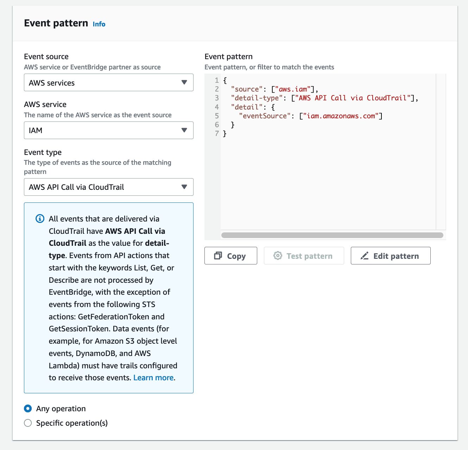The height and width of the screenshot is (450, 468).
Task: Click the Copy button label
Action: pyautogui.click(x=236, y=256)
